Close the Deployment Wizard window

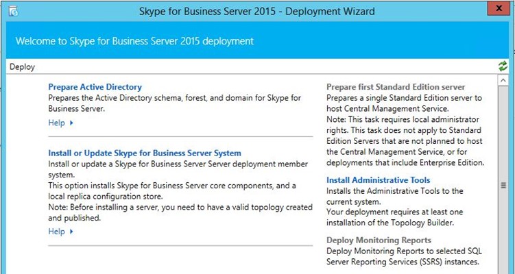499,8
